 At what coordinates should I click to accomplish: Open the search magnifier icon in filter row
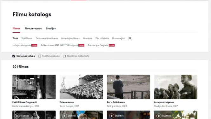point(130,38)
